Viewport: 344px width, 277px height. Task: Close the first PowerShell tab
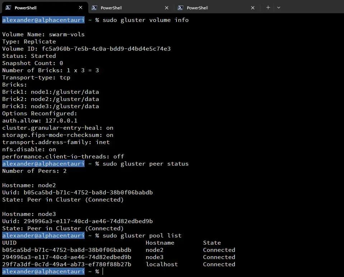[81, 8]
